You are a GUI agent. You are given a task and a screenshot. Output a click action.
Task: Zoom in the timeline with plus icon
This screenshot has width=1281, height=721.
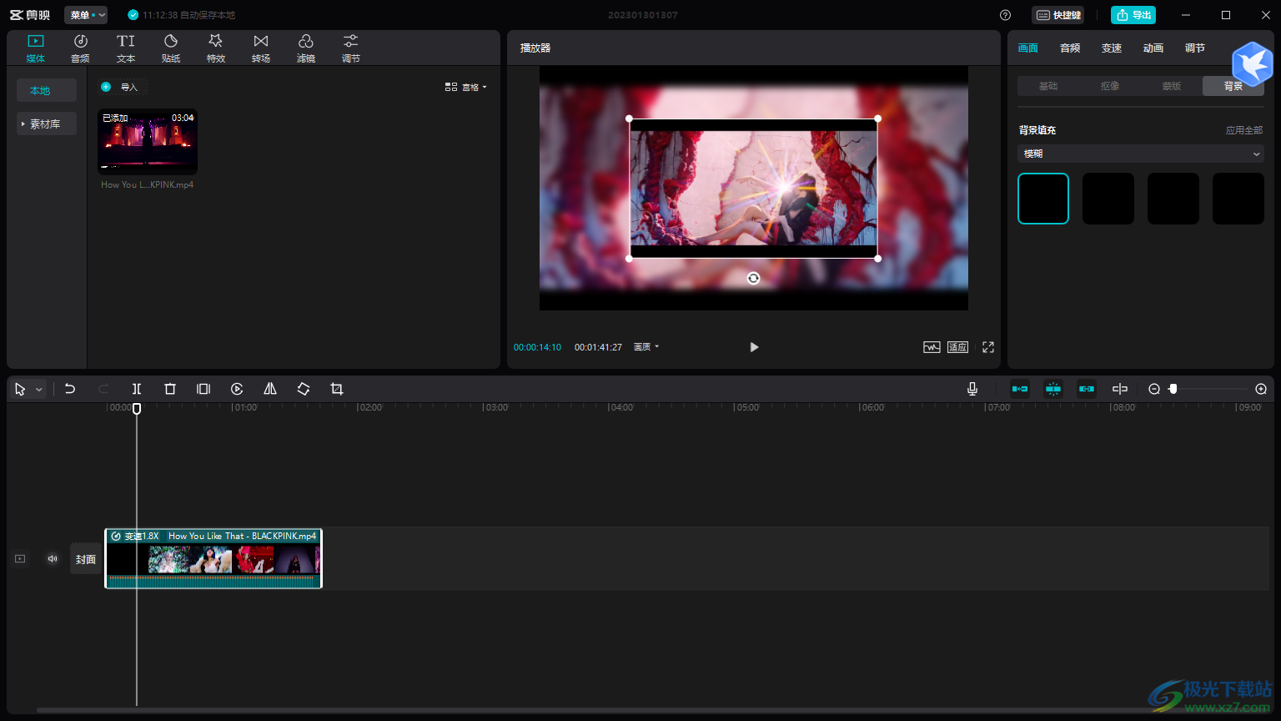click(1261, 389)
